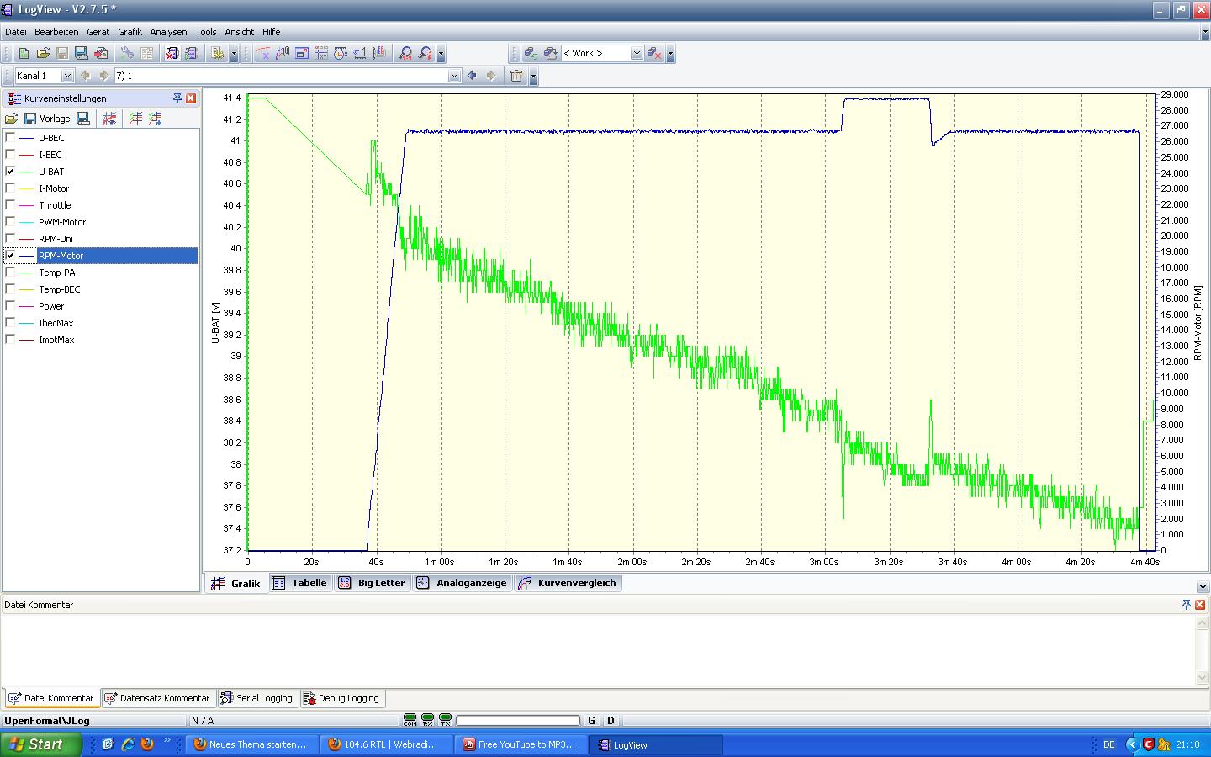Open curve template with folder icon in panel
The height and width of the screenshot is (757, 1211).
(x=12, y=119)
